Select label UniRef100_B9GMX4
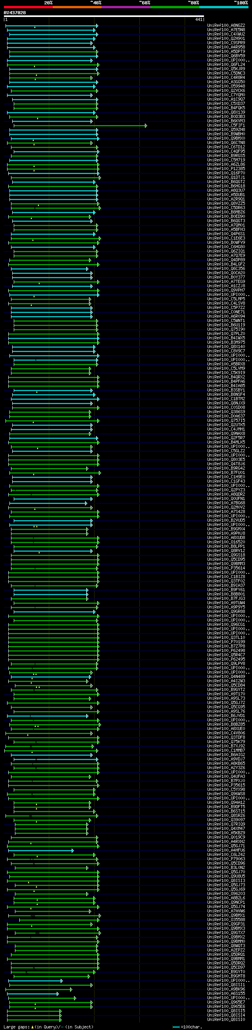The width and height of the screenshot is (252, 1030). (226, 529)
